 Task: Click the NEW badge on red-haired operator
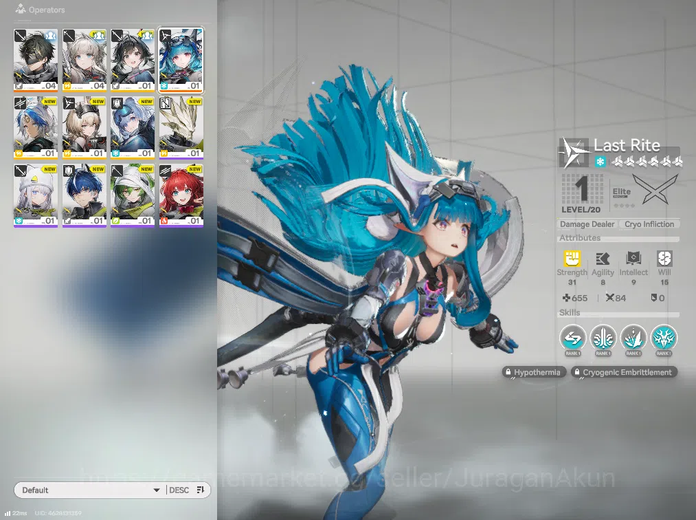click(x=195, y=169)
